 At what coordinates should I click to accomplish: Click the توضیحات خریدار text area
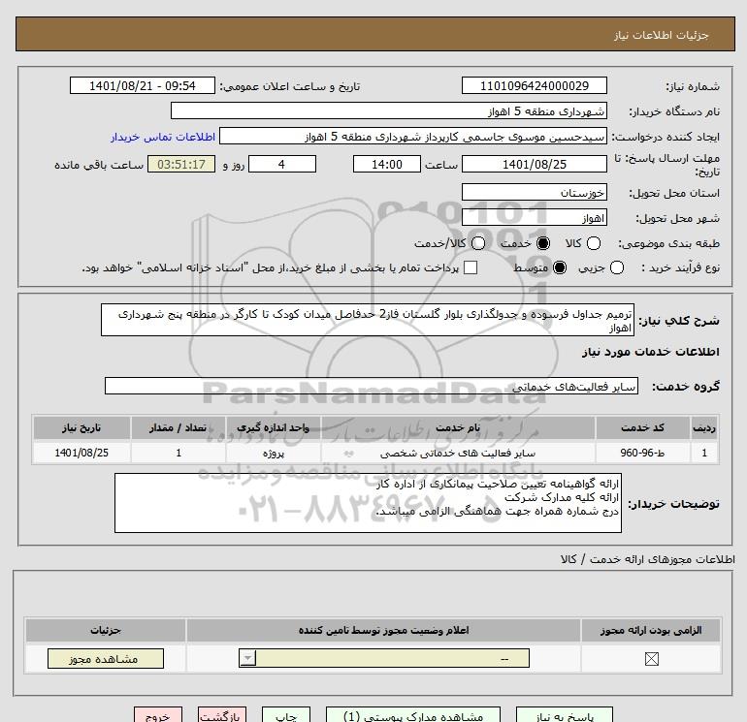tap(368, 503)
